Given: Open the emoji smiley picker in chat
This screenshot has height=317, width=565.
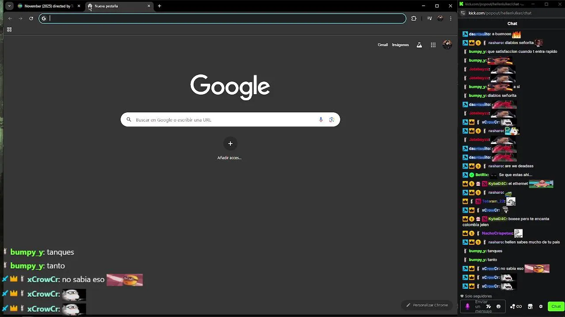Looking at the screenshot, I should point(498,306).
